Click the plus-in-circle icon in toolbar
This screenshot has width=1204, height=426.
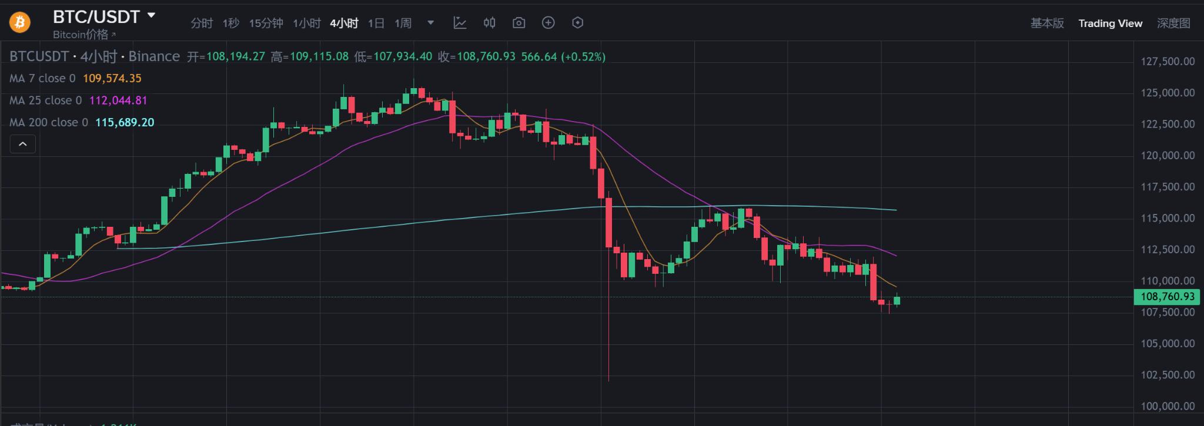click(548, 23)
